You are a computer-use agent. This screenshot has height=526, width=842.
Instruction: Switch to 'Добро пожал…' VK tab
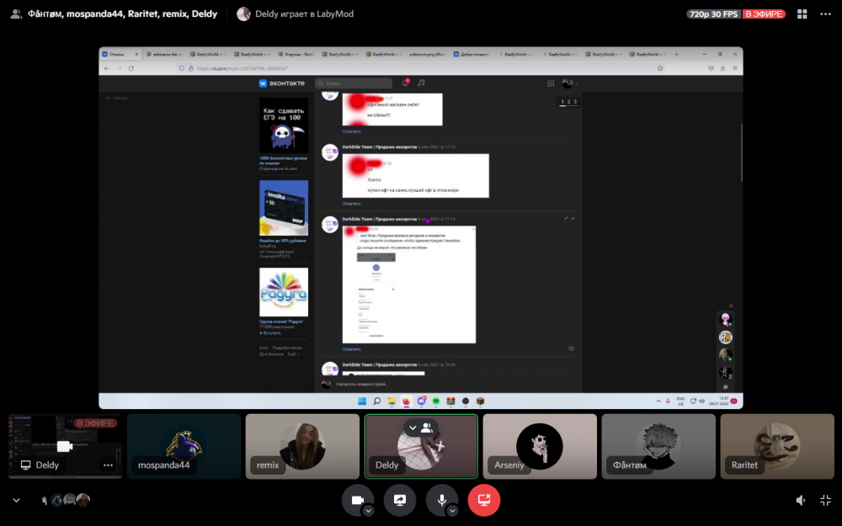click(472, 54)
